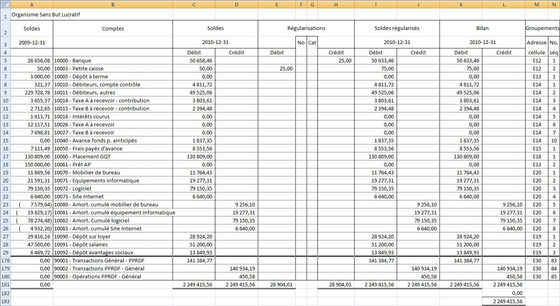
Task: Select column A header
Action: pos(32,4)
